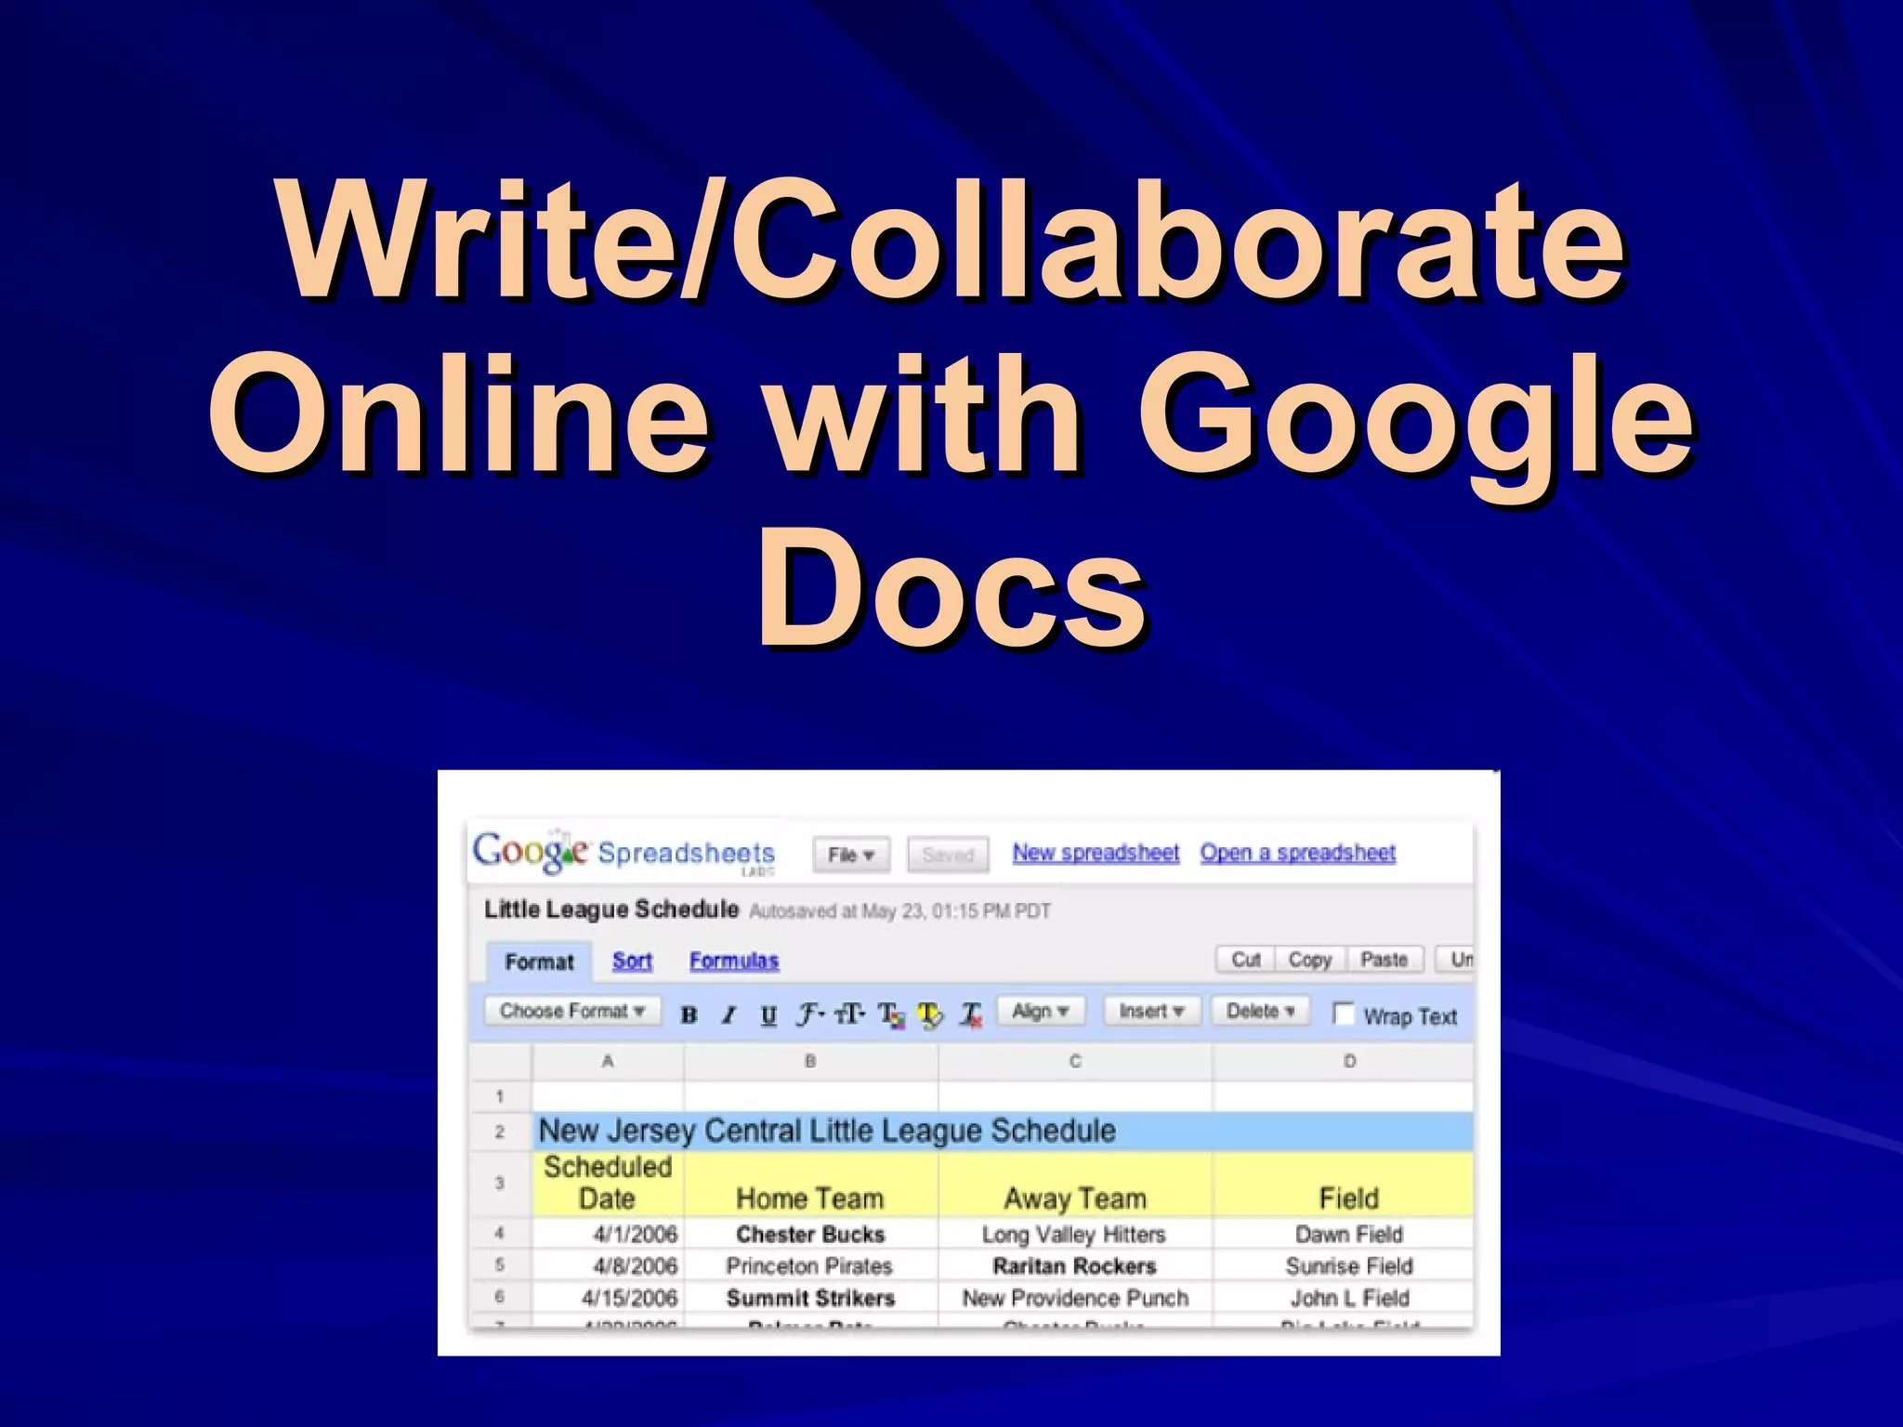Select row 4 header
Screen dimensions: 1903x1427
(x=500, y=1233)
